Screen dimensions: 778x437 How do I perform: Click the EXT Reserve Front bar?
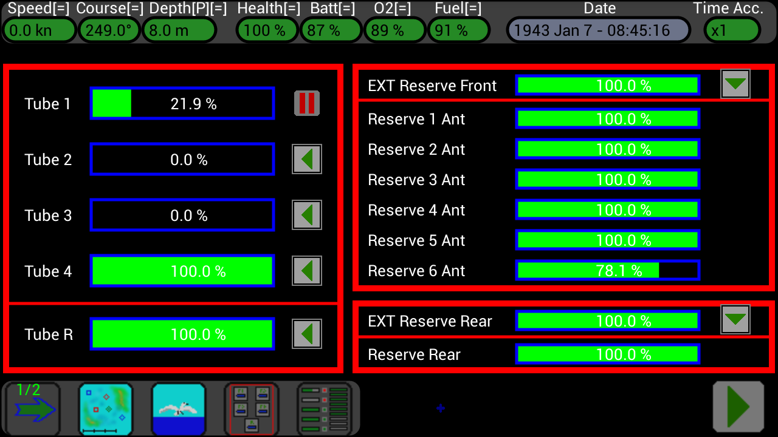[x=608, y=85]
